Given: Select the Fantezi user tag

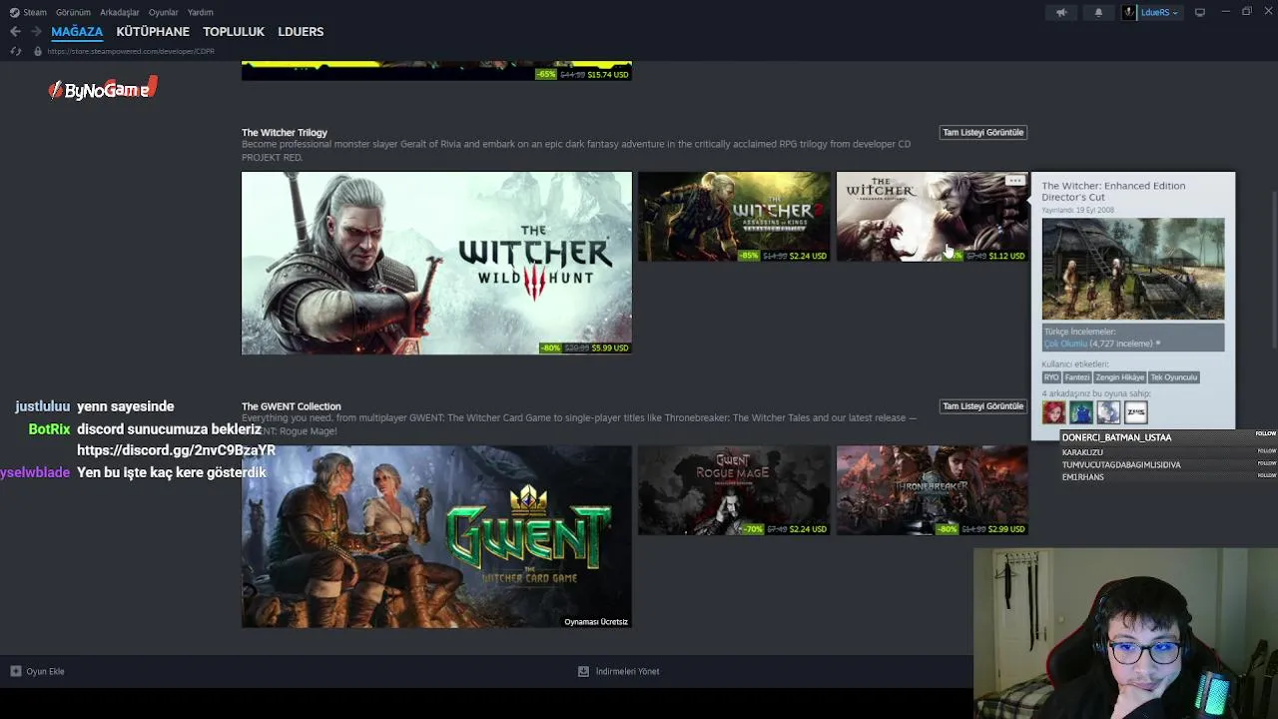Looking at the screenshot, I should 1077,377.
